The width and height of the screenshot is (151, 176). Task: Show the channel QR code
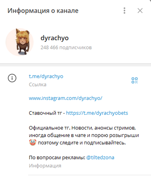[x=134, y=80]
